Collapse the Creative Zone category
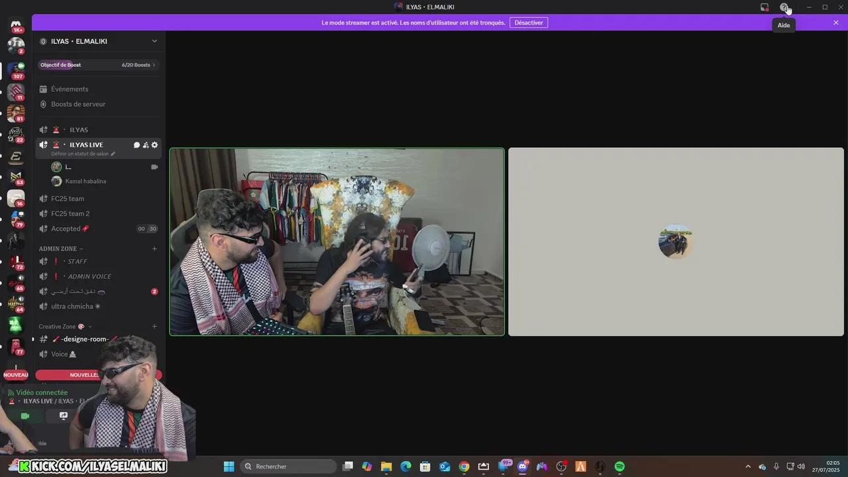The height and width of the screenshot is (477, 848). tap(65, 327)
